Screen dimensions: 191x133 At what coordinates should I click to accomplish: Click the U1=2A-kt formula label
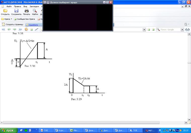pyautogui.click(x=84, y=79)
